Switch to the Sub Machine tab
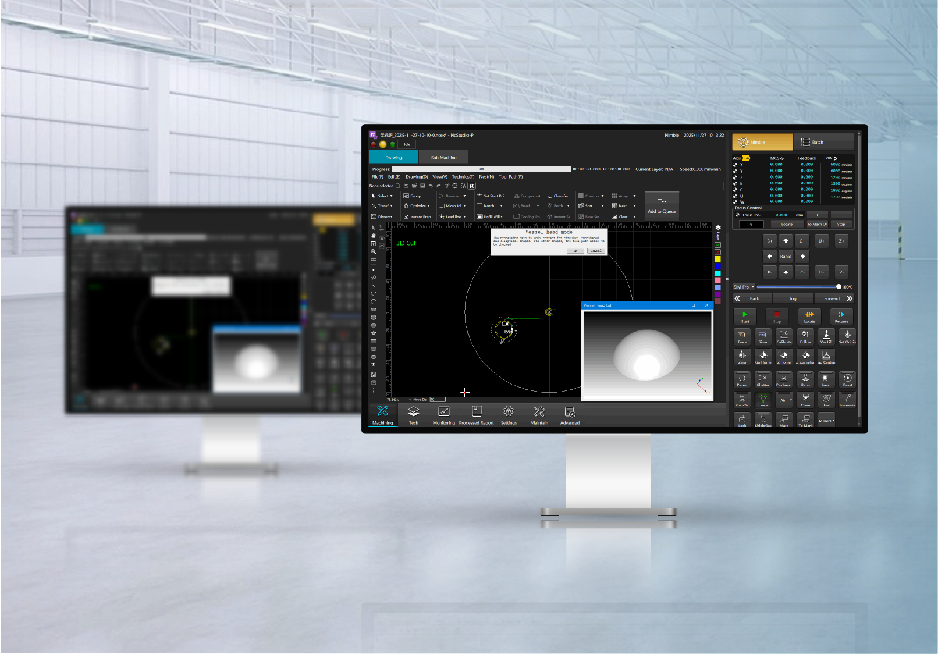938x654 pixels. point(443,158)
